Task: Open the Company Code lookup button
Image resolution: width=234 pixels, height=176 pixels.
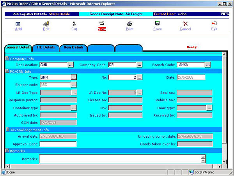Action: tap(139, 65)
